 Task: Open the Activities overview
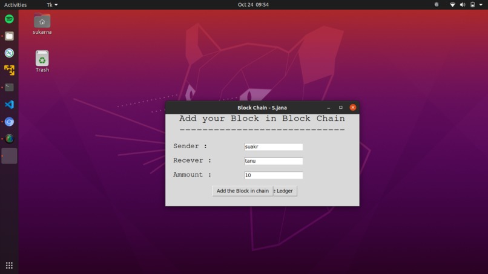click(x=15, y=5)
